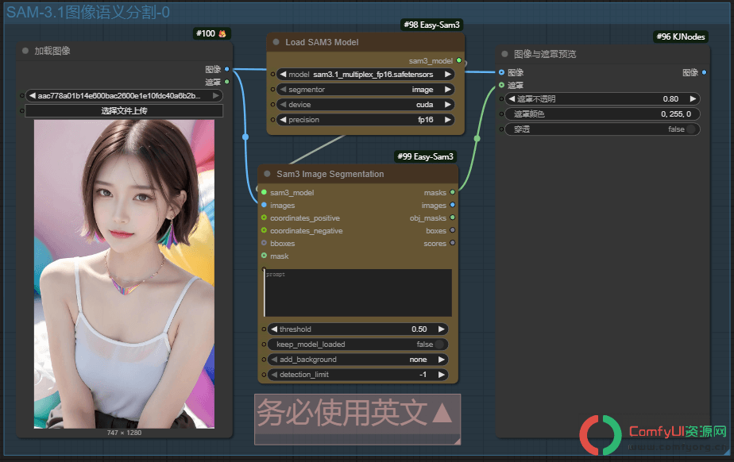This screenshot has width=734, height=462.
Task: Click the images output socket
Action: pyautogui.click(x=453, y=205)
